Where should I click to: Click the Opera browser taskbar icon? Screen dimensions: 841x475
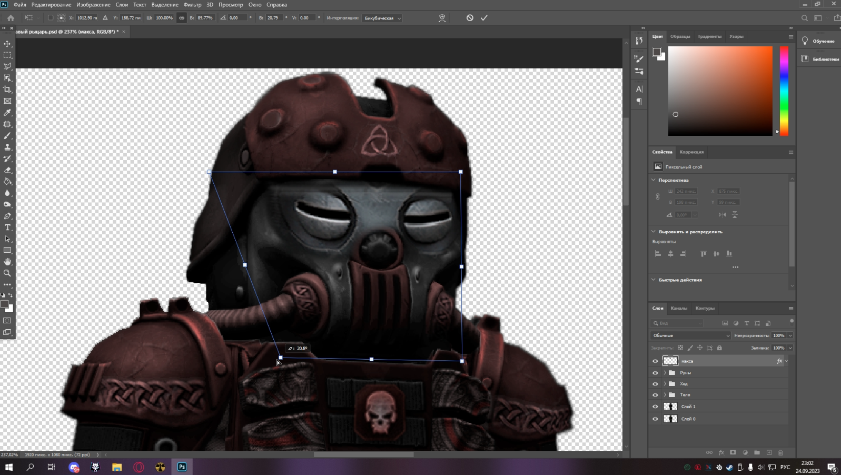click(x=138, y=467)
